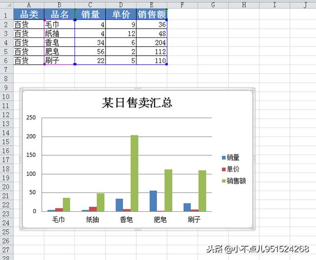Viewport: 316px width, 260px height.
Task: Select cell containing 刷子 in the table
Action: click(59, 60)
